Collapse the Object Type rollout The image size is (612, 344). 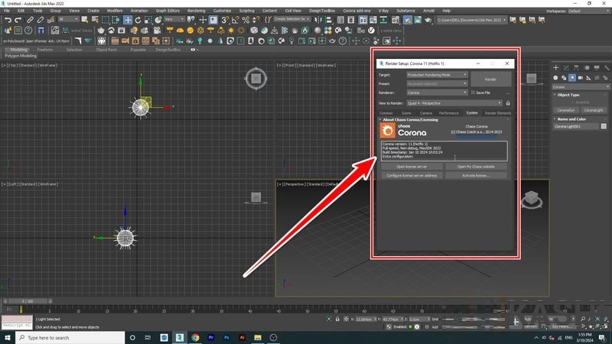[x=568, y=95]
